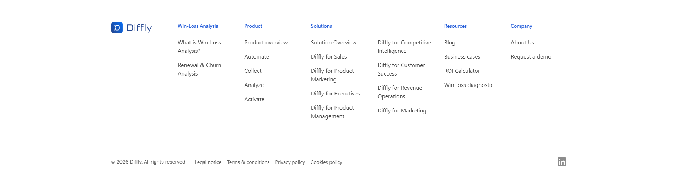Open Diffly for Sales

click(x=329, y=56)
